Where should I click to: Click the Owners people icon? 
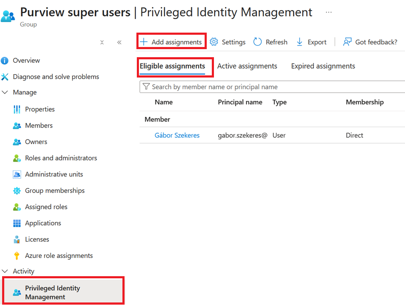(17, 142)
